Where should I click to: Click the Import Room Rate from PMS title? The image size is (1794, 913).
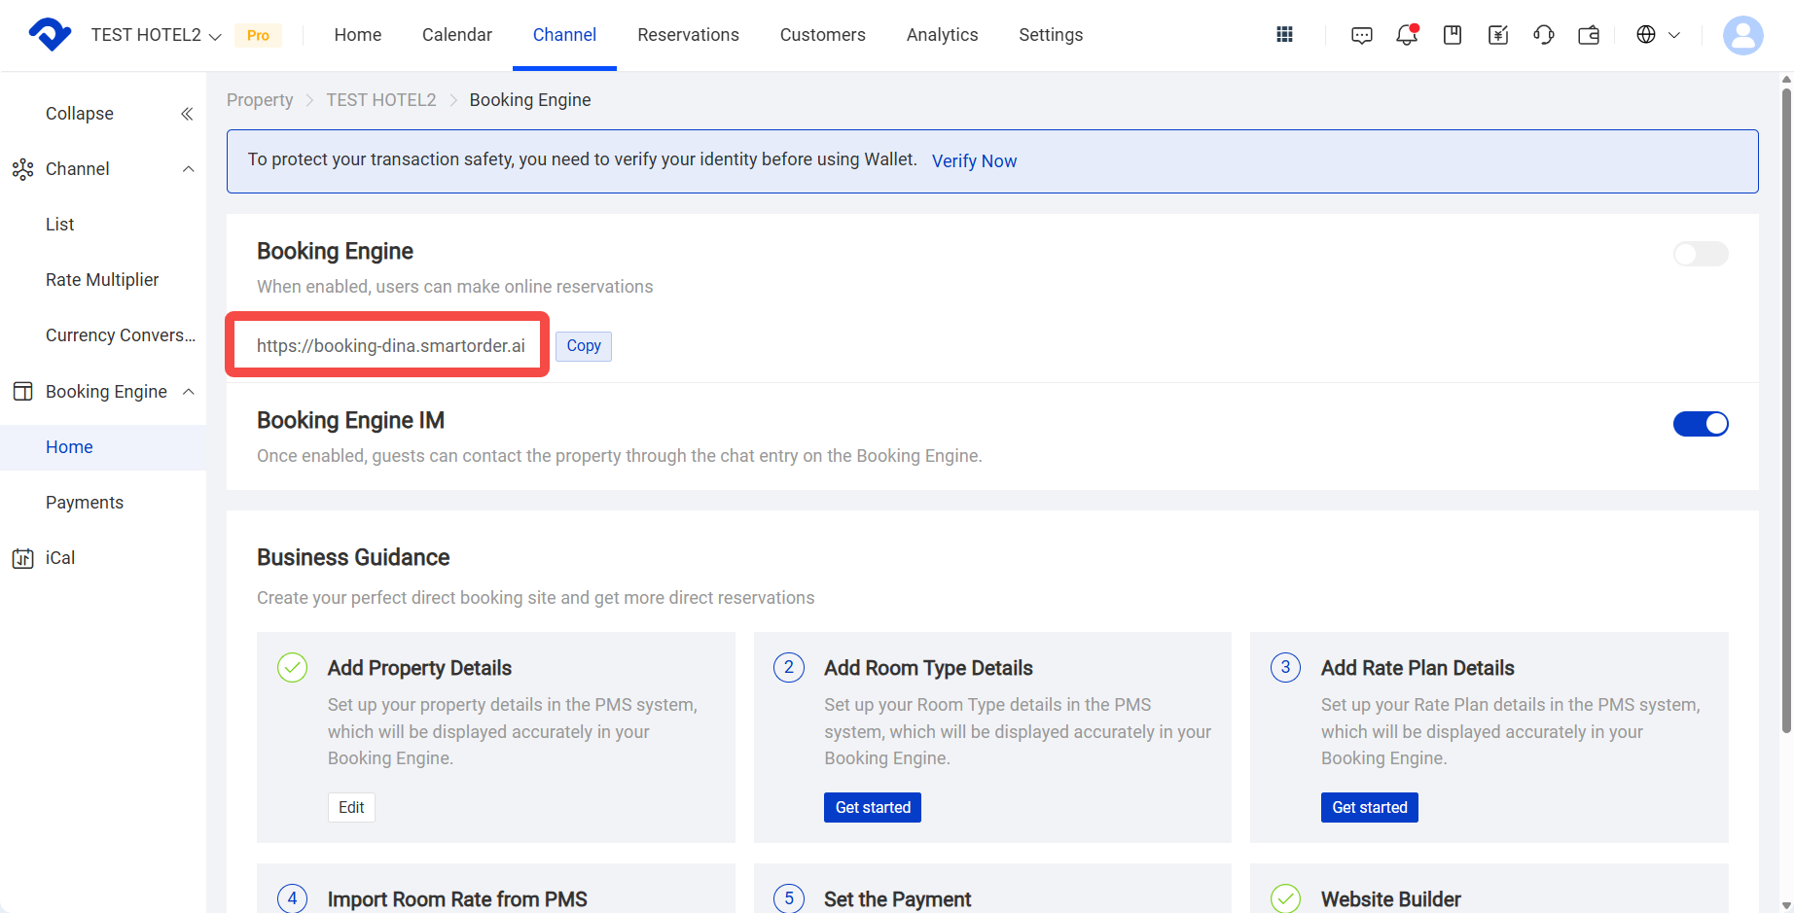(x=457, y=899)
